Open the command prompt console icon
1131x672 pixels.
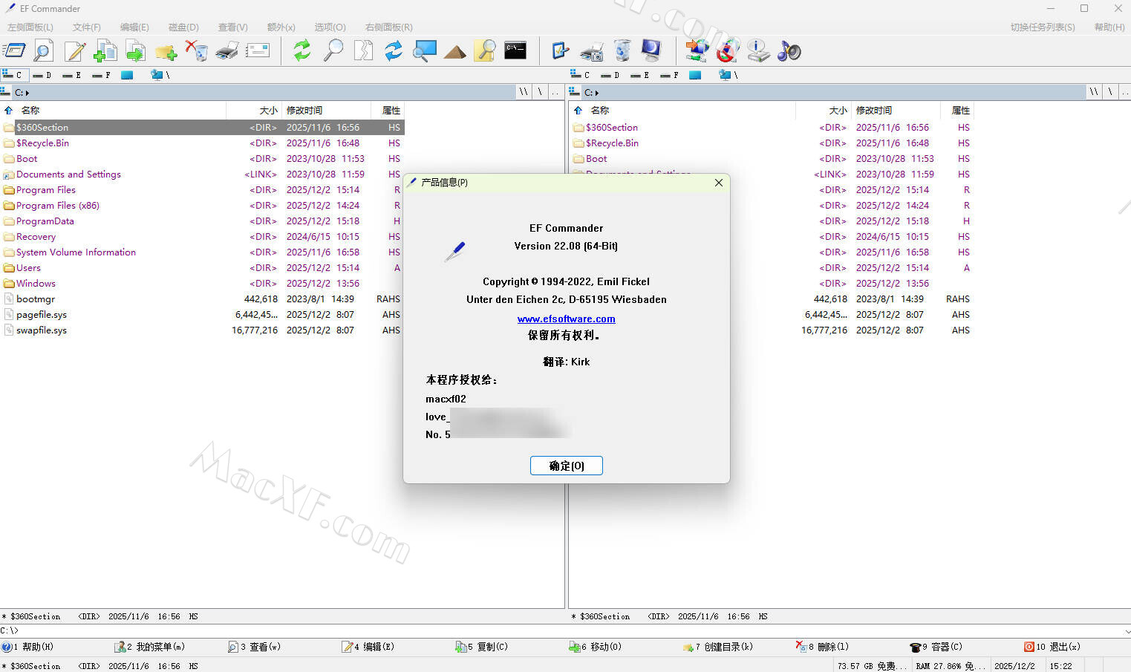[x=515, y=50]
